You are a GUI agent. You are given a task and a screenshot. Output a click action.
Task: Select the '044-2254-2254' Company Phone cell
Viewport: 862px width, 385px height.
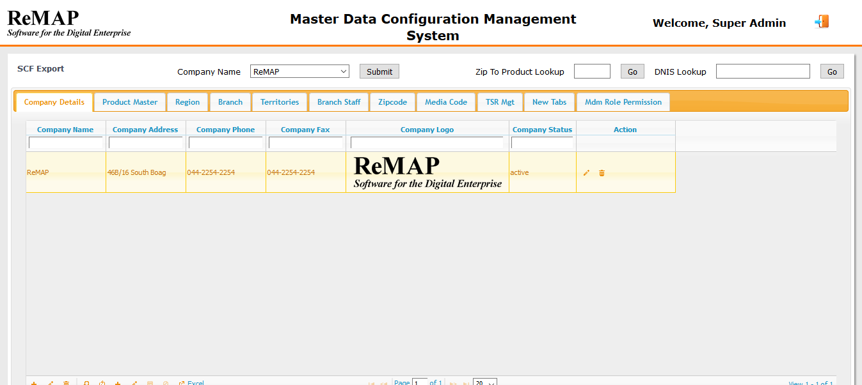pos(225,172)
